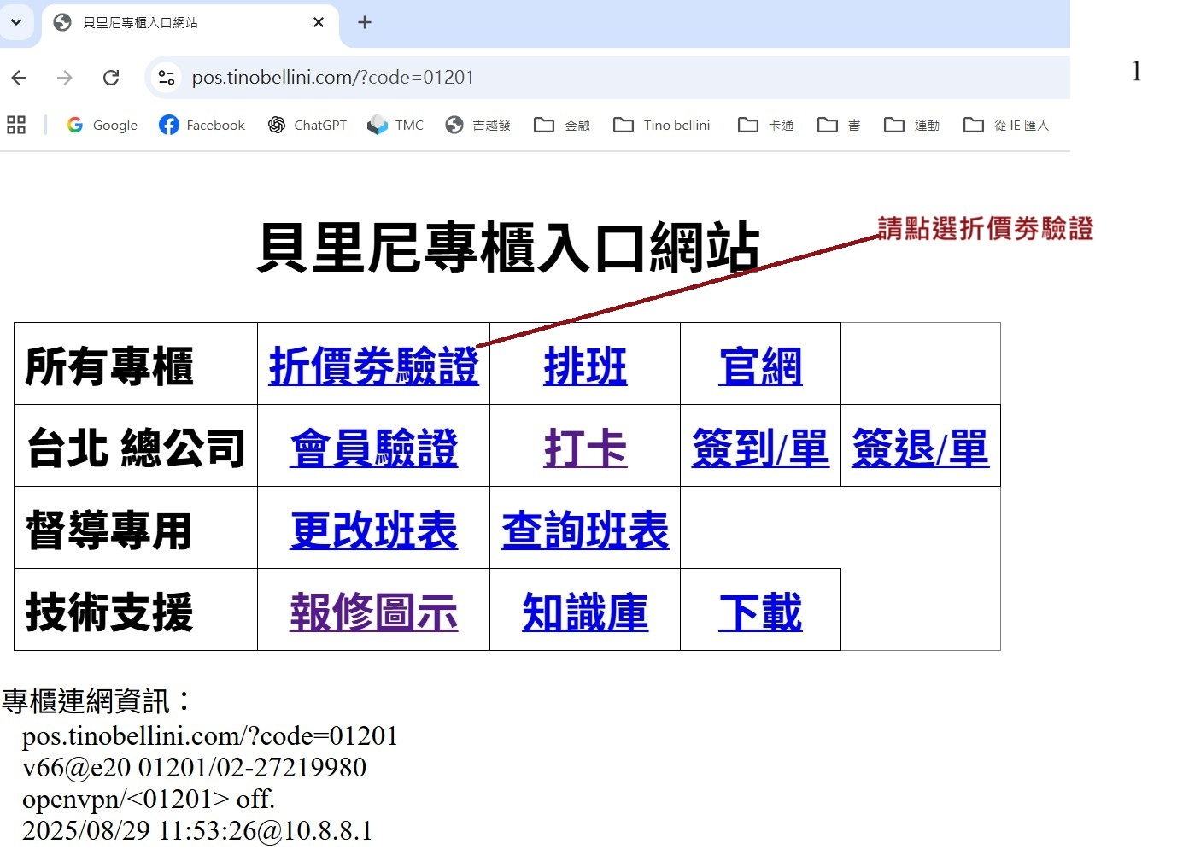This screenshot has width=1177, height=861.
Task: Expand the 金融 bookmark folder
Action: (562, 125)
